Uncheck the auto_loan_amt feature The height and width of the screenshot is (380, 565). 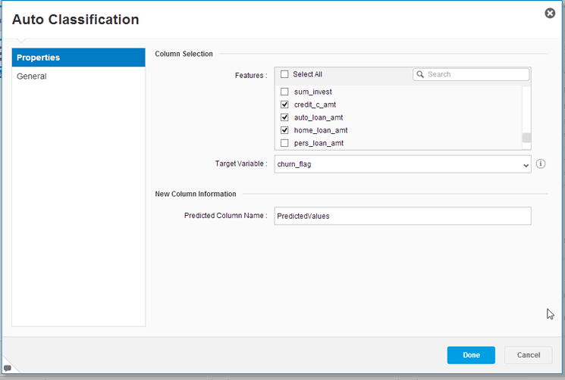[284, 117]
